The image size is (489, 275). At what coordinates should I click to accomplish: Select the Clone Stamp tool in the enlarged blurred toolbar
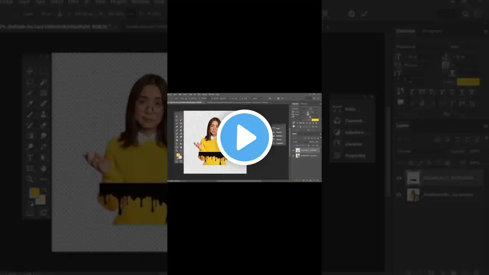tap(43, 114)
